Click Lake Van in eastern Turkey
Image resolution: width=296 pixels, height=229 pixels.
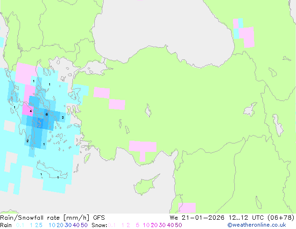(250, 109)
